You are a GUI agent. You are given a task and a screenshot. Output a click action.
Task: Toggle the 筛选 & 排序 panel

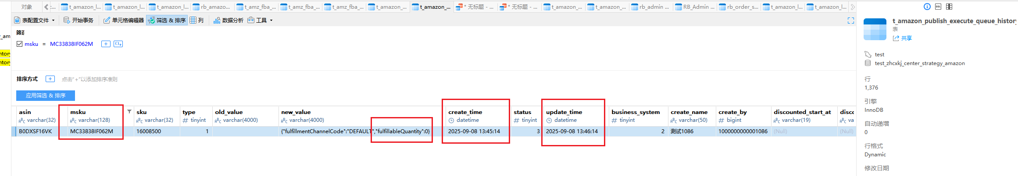(x=167, y=20)
